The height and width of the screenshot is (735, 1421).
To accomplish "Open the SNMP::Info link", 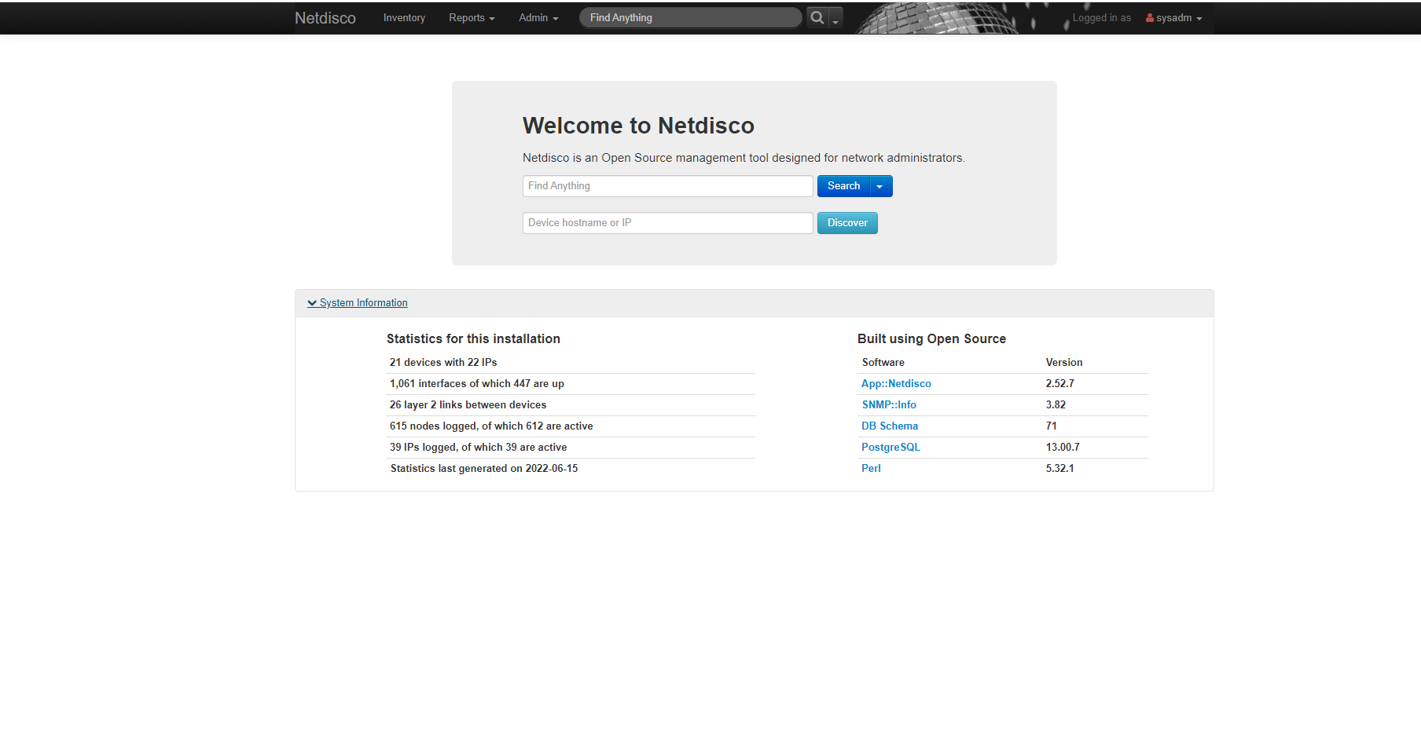I will coord(888,404).
